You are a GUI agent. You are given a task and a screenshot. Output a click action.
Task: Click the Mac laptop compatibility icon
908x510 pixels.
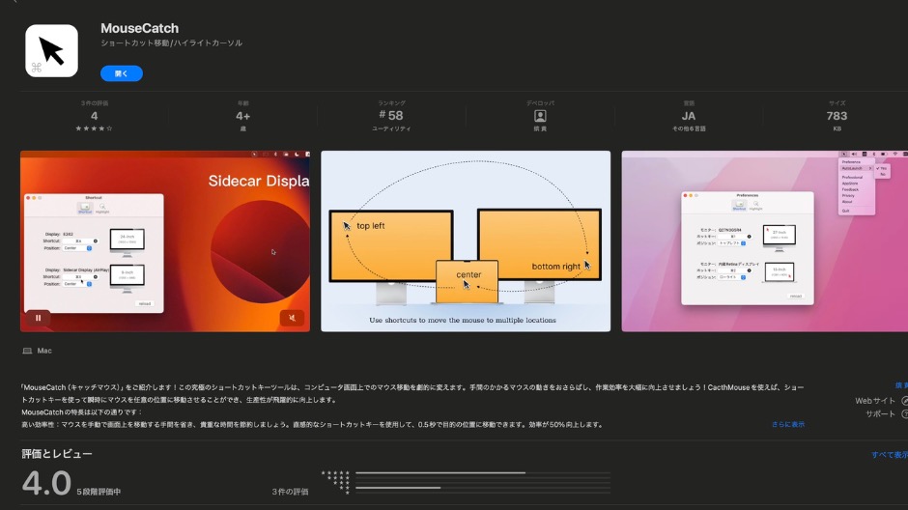(27, 351)
